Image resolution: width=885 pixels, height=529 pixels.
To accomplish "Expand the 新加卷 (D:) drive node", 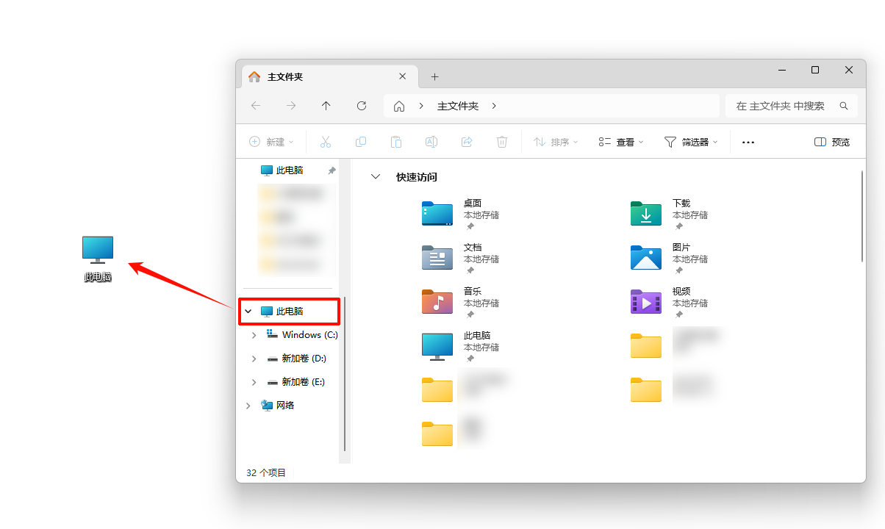I will [254, 359].
